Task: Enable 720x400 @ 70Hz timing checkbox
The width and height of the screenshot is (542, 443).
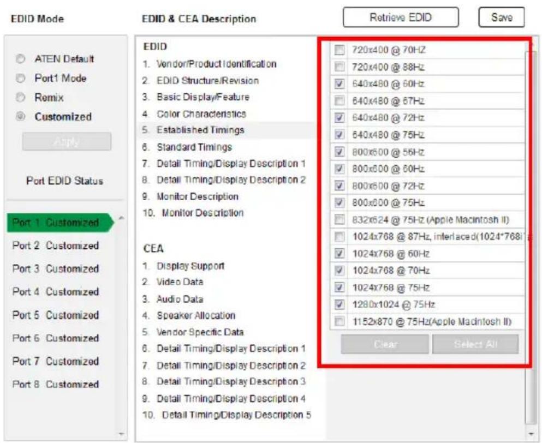Action: click(x=340, y=50)
